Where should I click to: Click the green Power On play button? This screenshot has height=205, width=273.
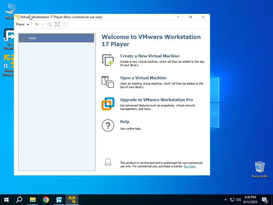coord(37,24)
